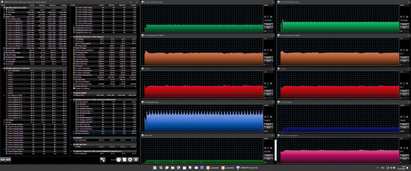This screenshot has height=171, width=411.
Task: Click Auto Fit in E-core 2 T0 Effective Clock graph
Action: click(x=268, y=25)
